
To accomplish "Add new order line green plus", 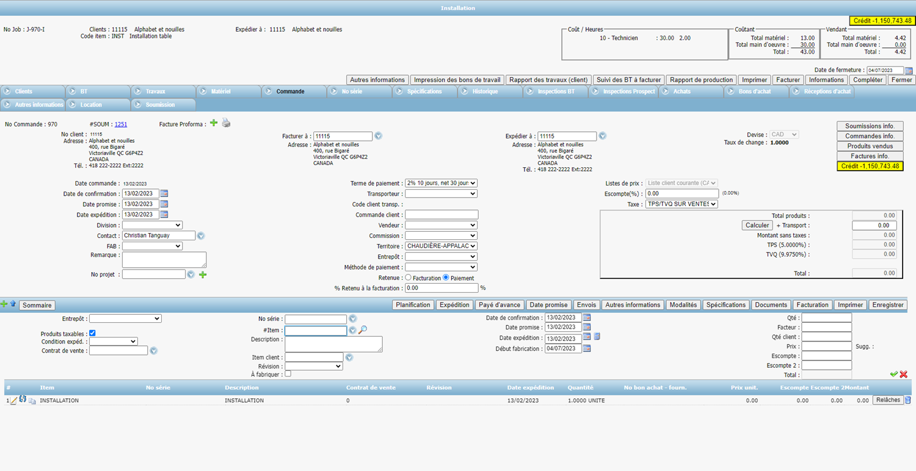I will 4,304.
